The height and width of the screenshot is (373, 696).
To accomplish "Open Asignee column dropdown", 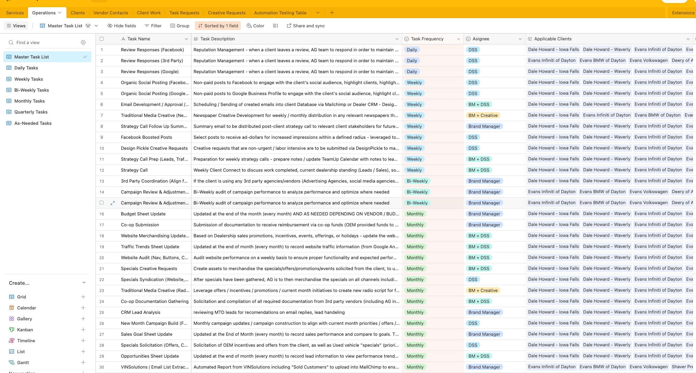I will (520, 39).
